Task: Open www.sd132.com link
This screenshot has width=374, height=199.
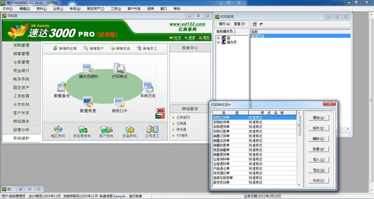Action: click(x=187, y=24)
